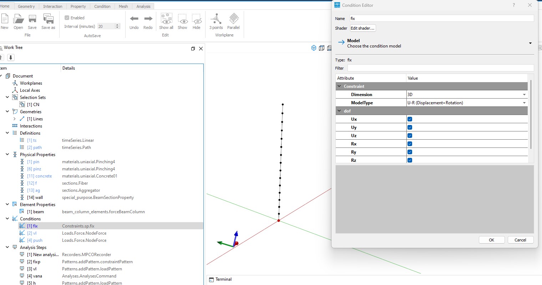Open the ModelType dropdown
The image size is (542, 285).
point(467,103)
